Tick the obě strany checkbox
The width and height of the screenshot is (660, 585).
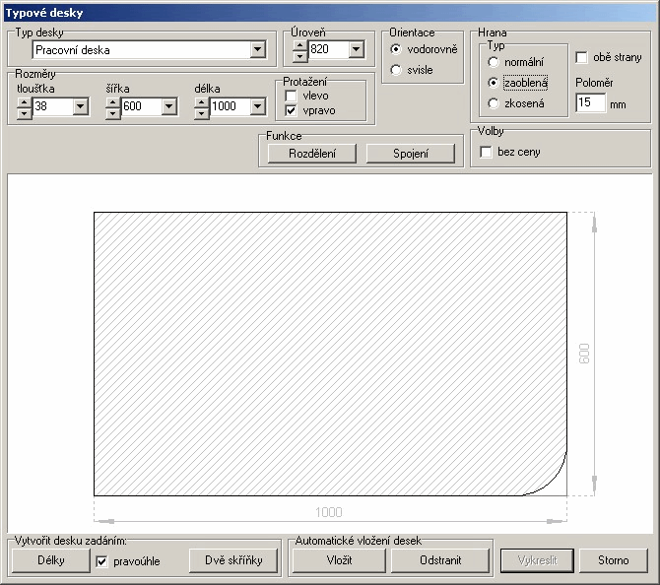point(581,58)
